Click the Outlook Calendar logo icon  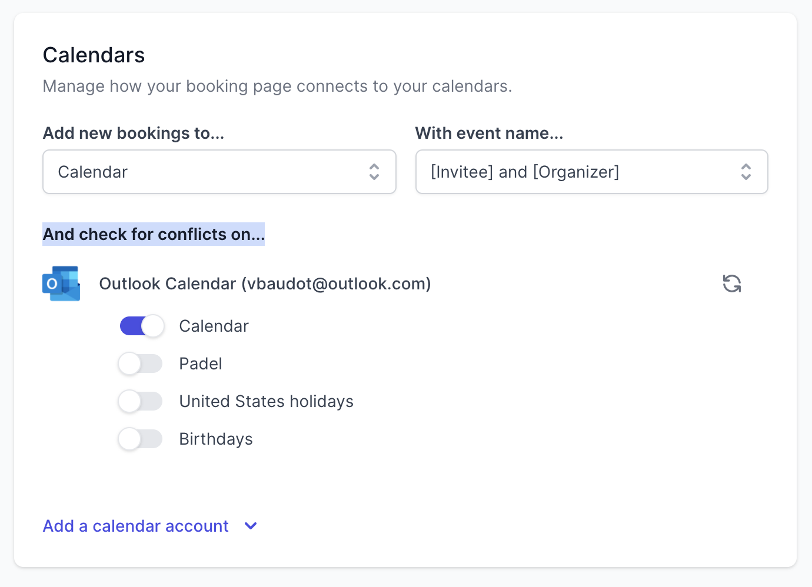[x=61, y=284]
